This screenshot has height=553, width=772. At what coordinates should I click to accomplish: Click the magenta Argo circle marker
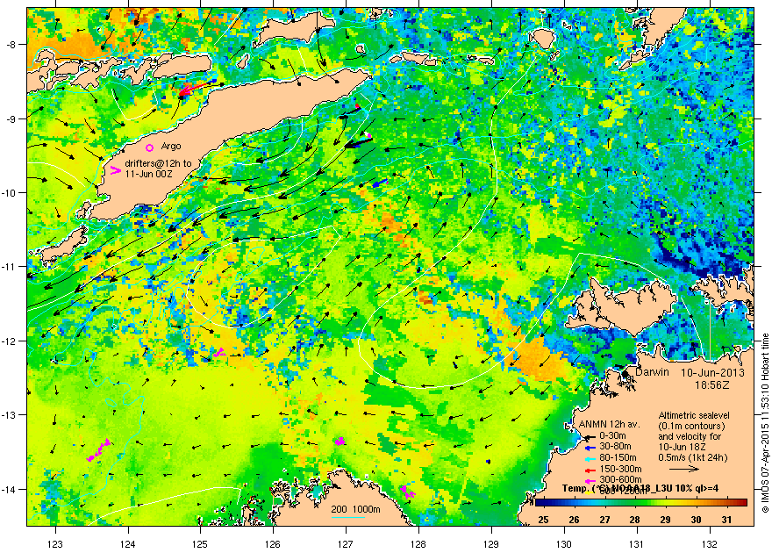click(x=150, y=147)
